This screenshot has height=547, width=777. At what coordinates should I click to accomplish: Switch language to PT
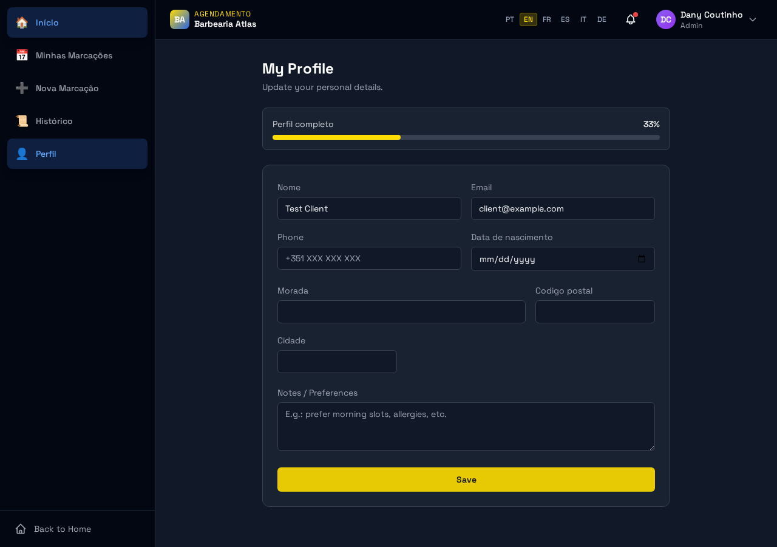pyautogui.click(x=510, y=19)
